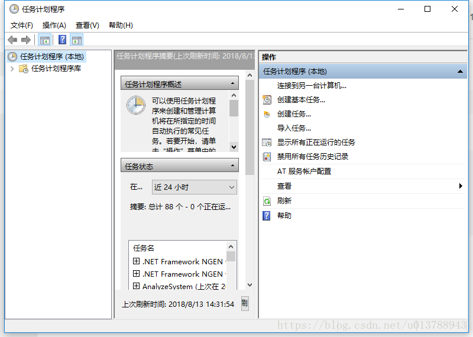This screenshot has width=473, height=337.
Task: Click 显示所有正在运行的任务
Action: [316, 142]
